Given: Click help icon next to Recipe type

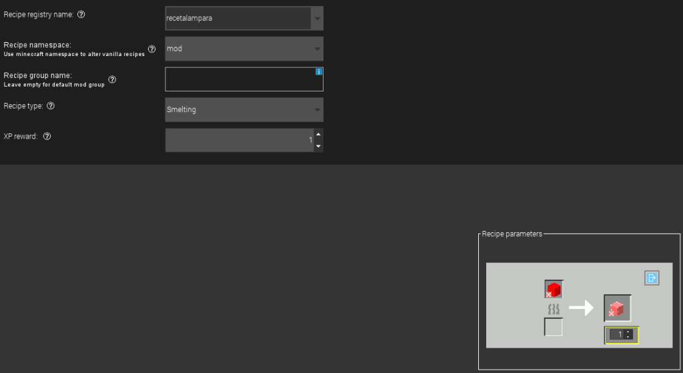Looking at the screenshot, I should pyautogui.click(x=51, y=106).
